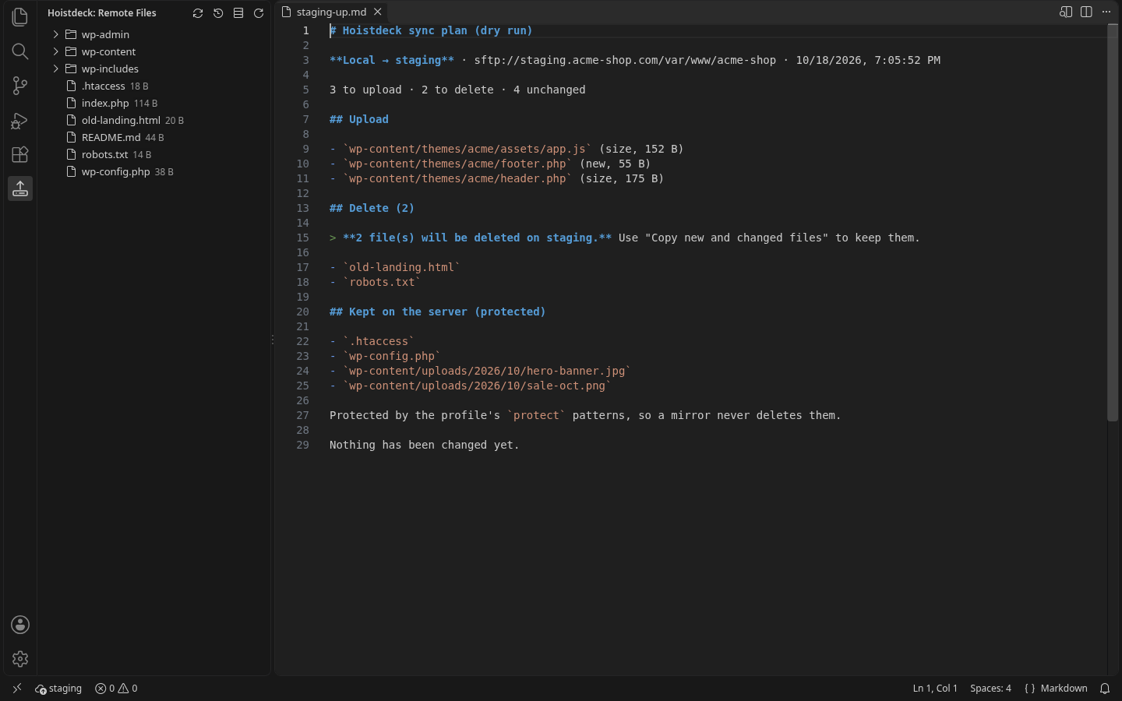Viewport: 1122px width, 701px height.
Task: Expand the wp-includes folder
Action: [x=154, y=69]
